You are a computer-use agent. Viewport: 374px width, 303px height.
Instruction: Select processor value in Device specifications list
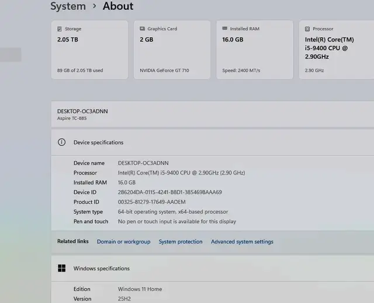click(181, 173)
